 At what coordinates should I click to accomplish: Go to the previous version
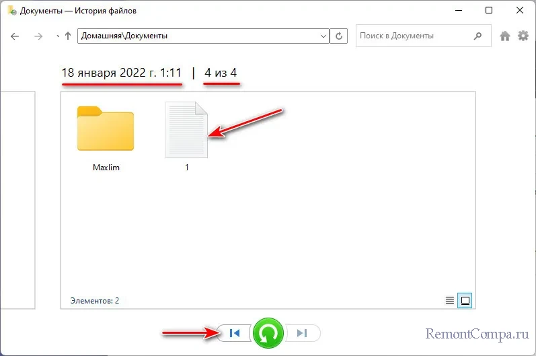[x=234, y=332]
